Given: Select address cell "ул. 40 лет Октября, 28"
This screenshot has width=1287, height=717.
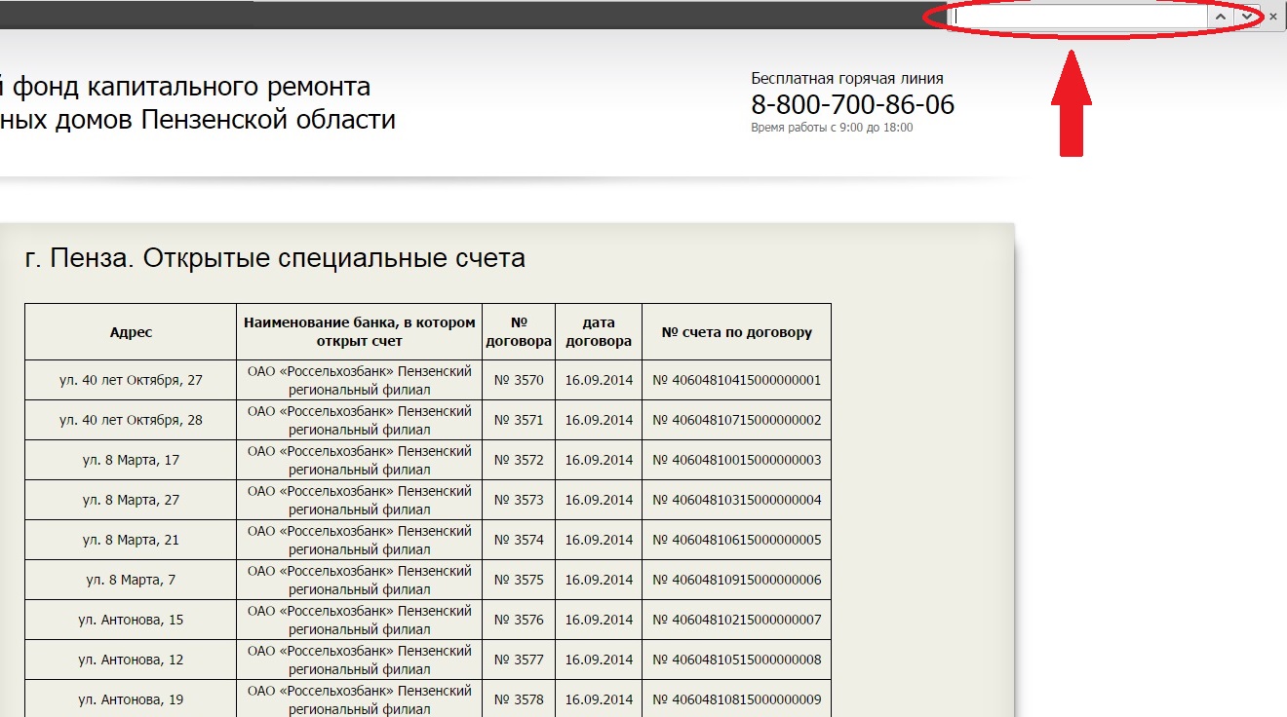Looking at the screenshot, I should click(131, 420).
